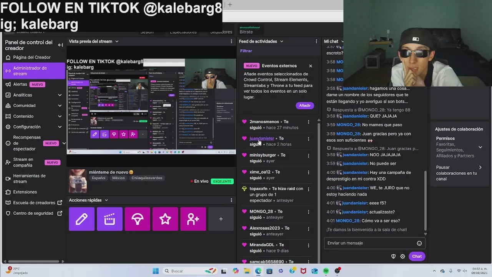Open Stream en compañía page
Viewport: 492px width, 277px height.
click(x=34, y=162)
